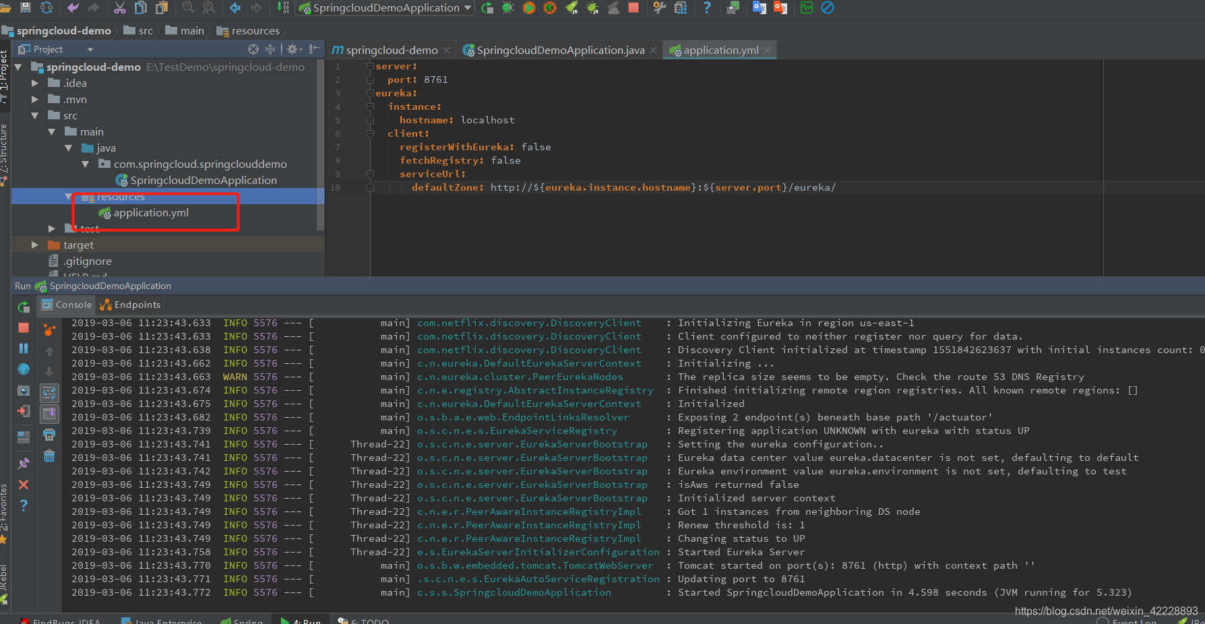Click the camera thread dump icon

pyautogui.click(x=24, y=391)
